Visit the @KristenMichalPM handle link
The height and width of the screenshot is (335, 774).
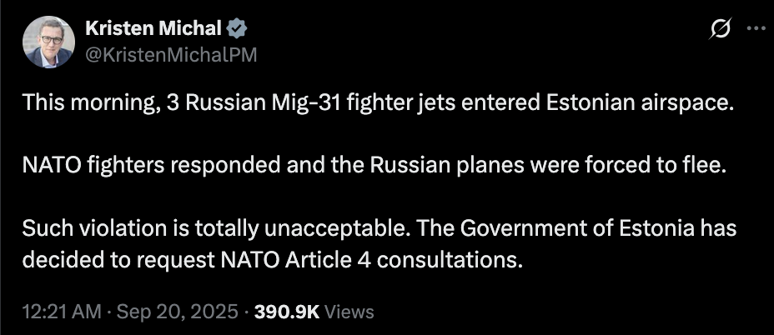[171, 55]
